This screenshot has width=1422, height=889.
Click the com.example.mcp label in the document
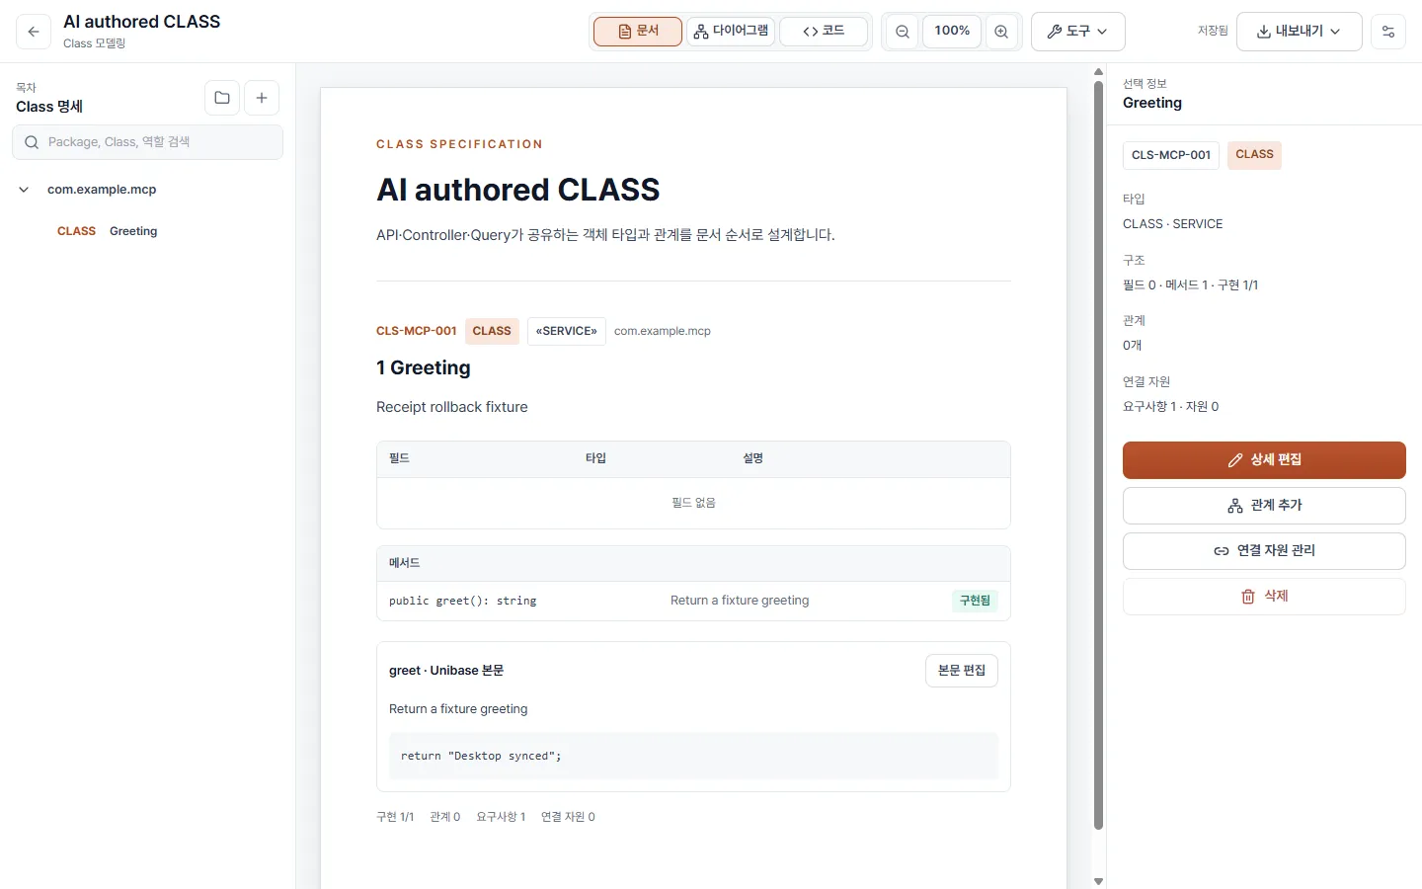click(x=663, y=331)
